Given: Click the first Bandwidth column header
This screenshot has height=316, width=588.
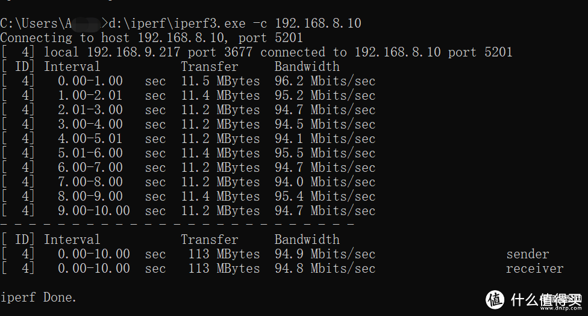Looking at the screenshot, I should [307, 67].
